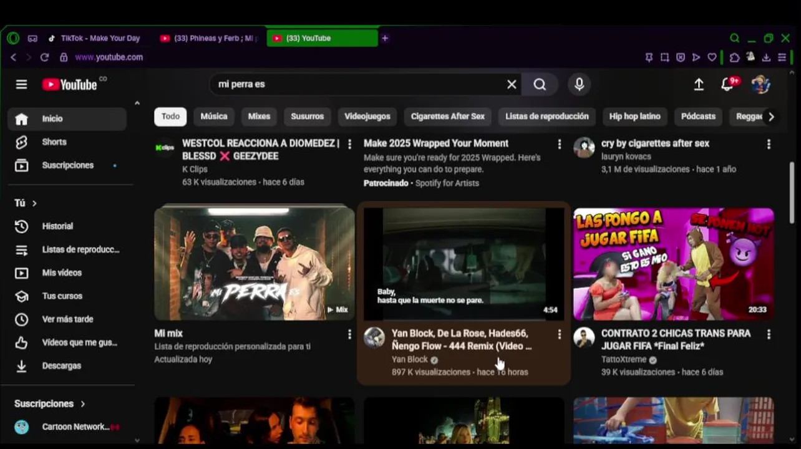Open Ver más tarde in sidebar
Image resolution: width=801 pixels, height=449 pixels.
67,319
